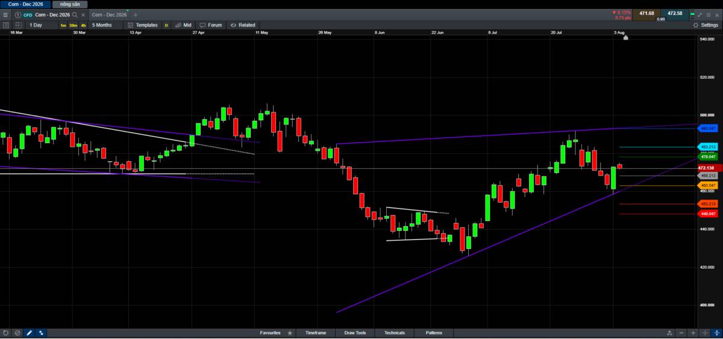Select the red 448.047 price level tag
723x339 pixels.
tap(706, 214)
